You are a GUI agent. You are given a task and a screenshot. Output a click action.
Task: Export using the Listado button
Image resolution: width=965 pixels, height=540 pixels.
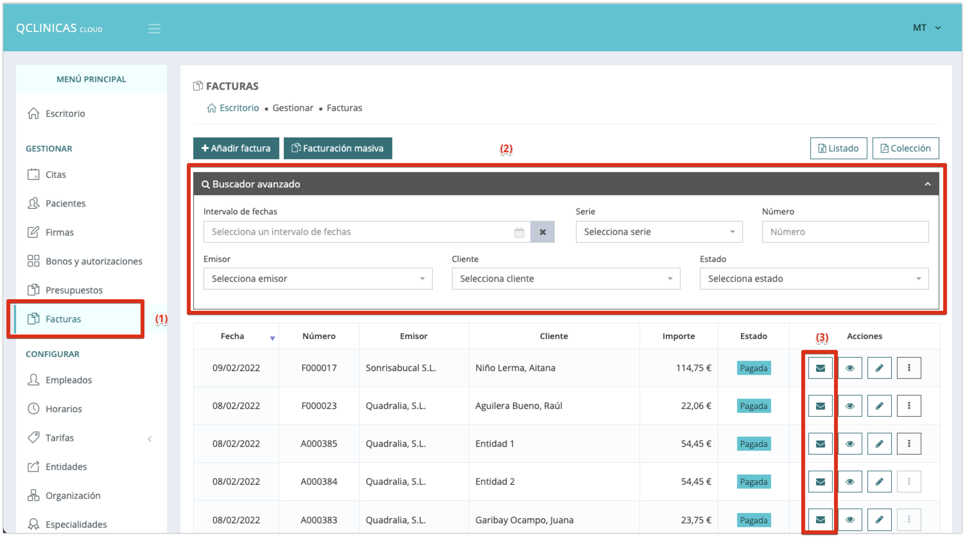pos(839,148)
